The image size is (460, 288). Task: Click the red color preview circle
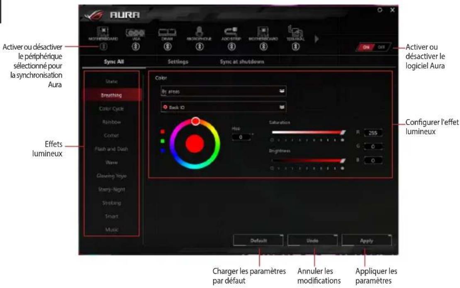point(195,144)
